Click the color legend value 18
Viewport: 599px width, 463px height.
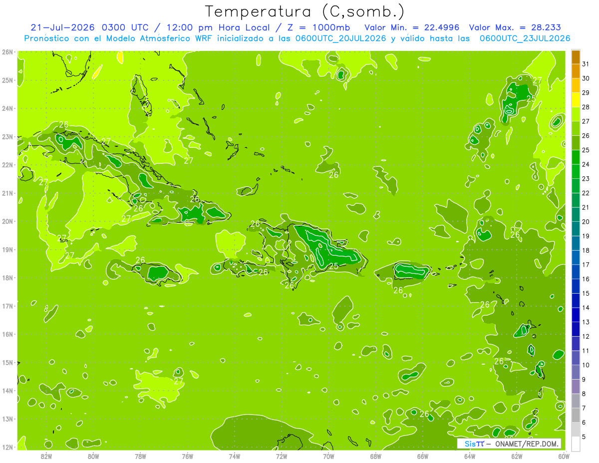pyautogui.click(x=586, y=251)
